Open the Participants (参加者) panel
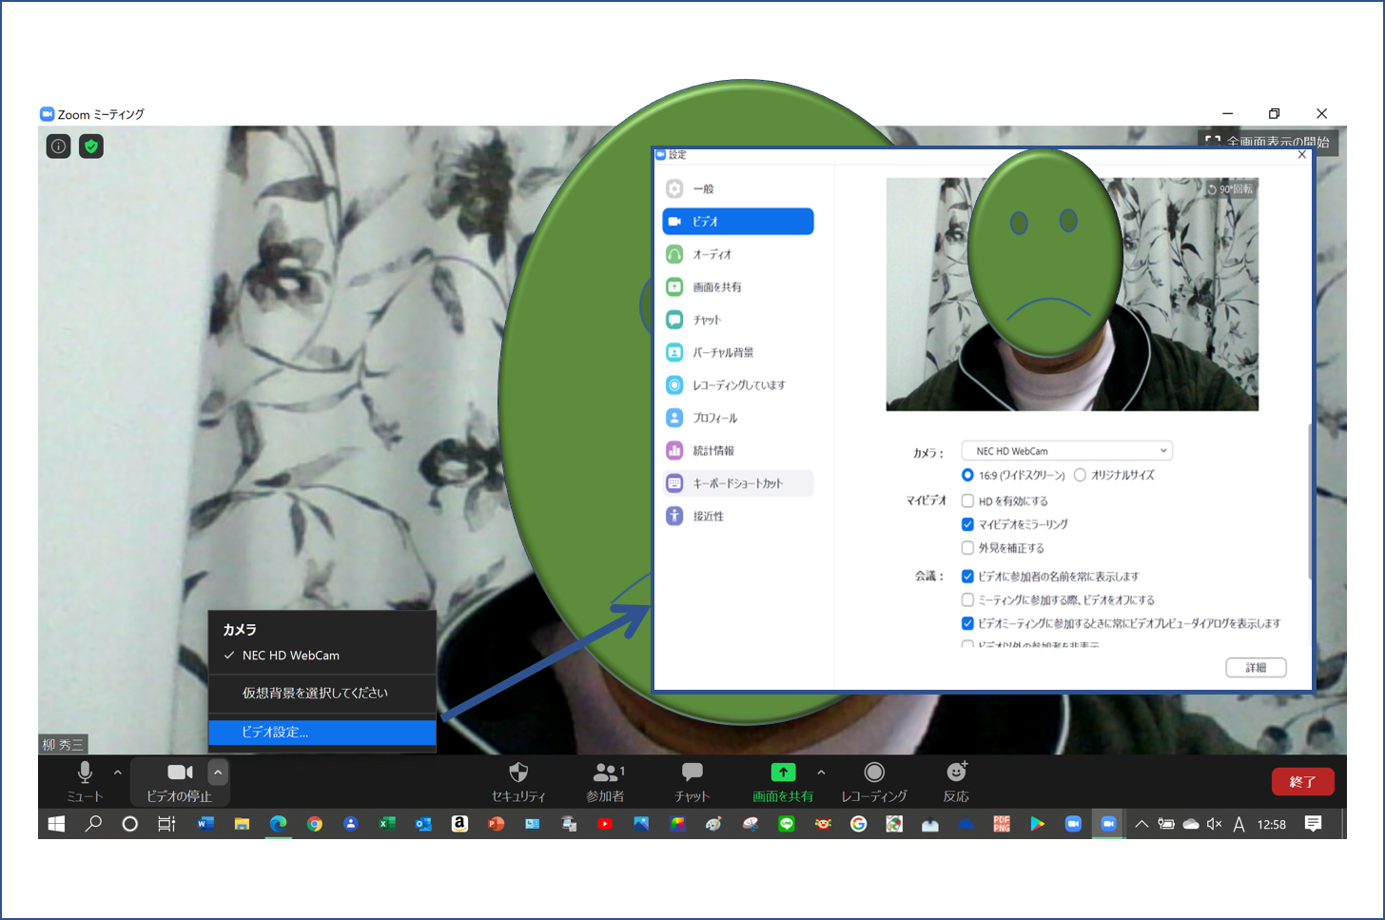This screenshot has width=1385, height=920. point(606,781)
